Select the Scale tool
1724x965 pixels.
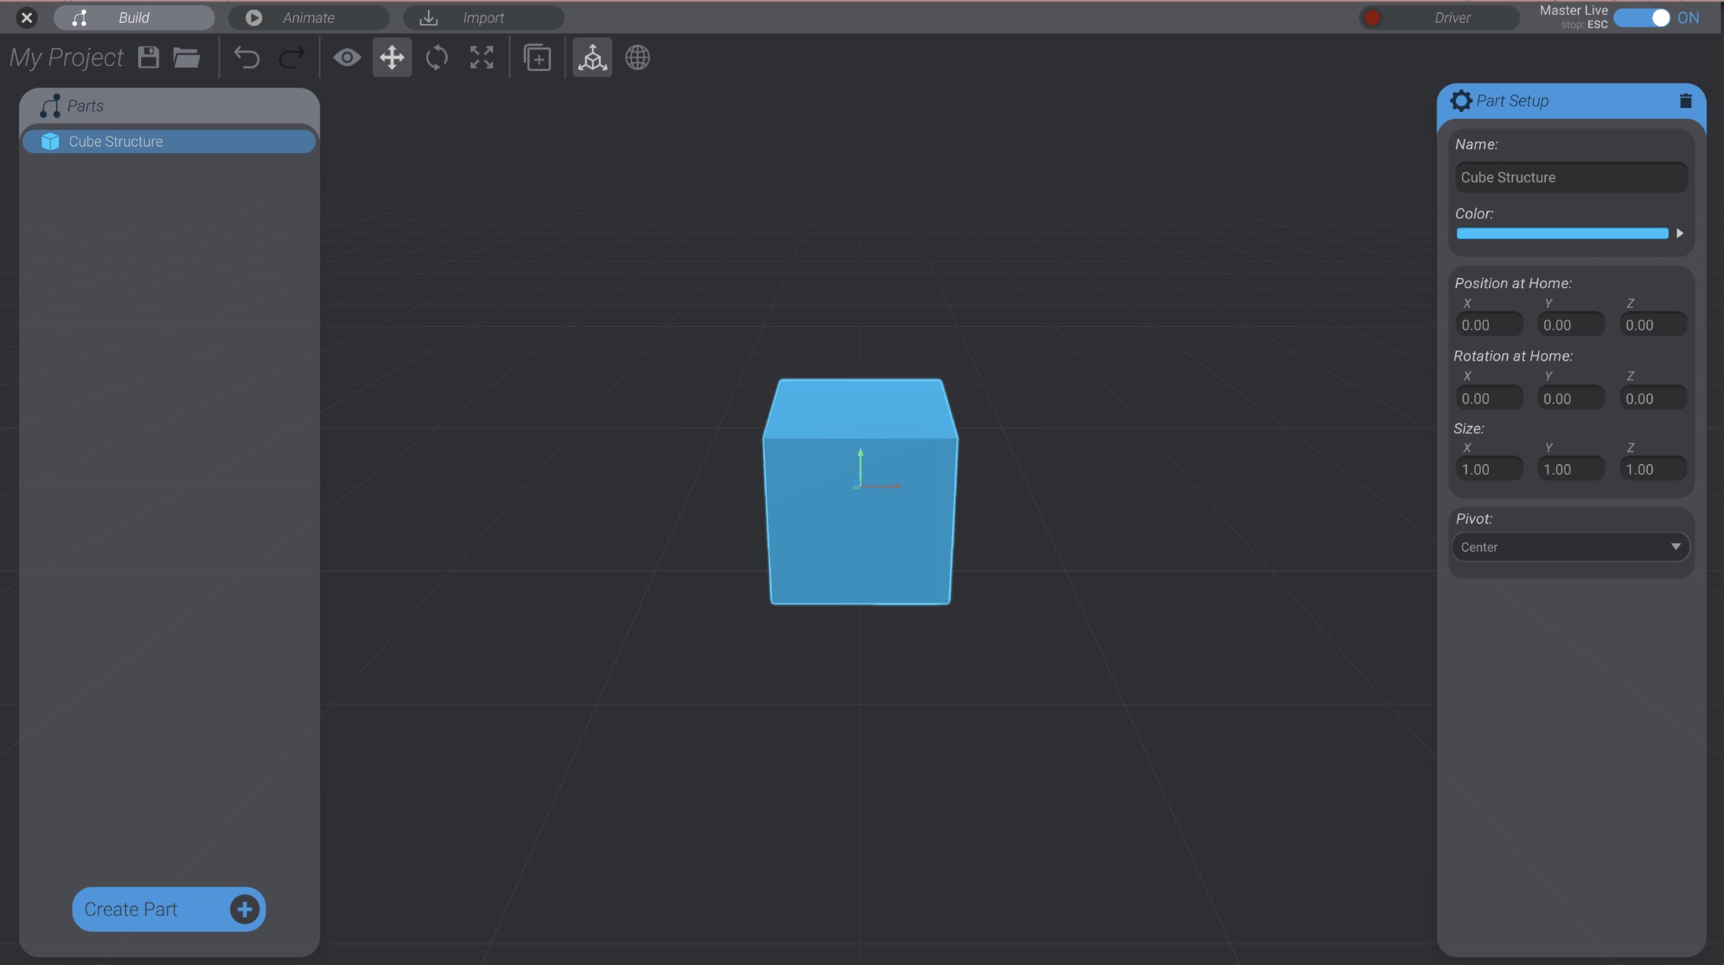(481, 57)
